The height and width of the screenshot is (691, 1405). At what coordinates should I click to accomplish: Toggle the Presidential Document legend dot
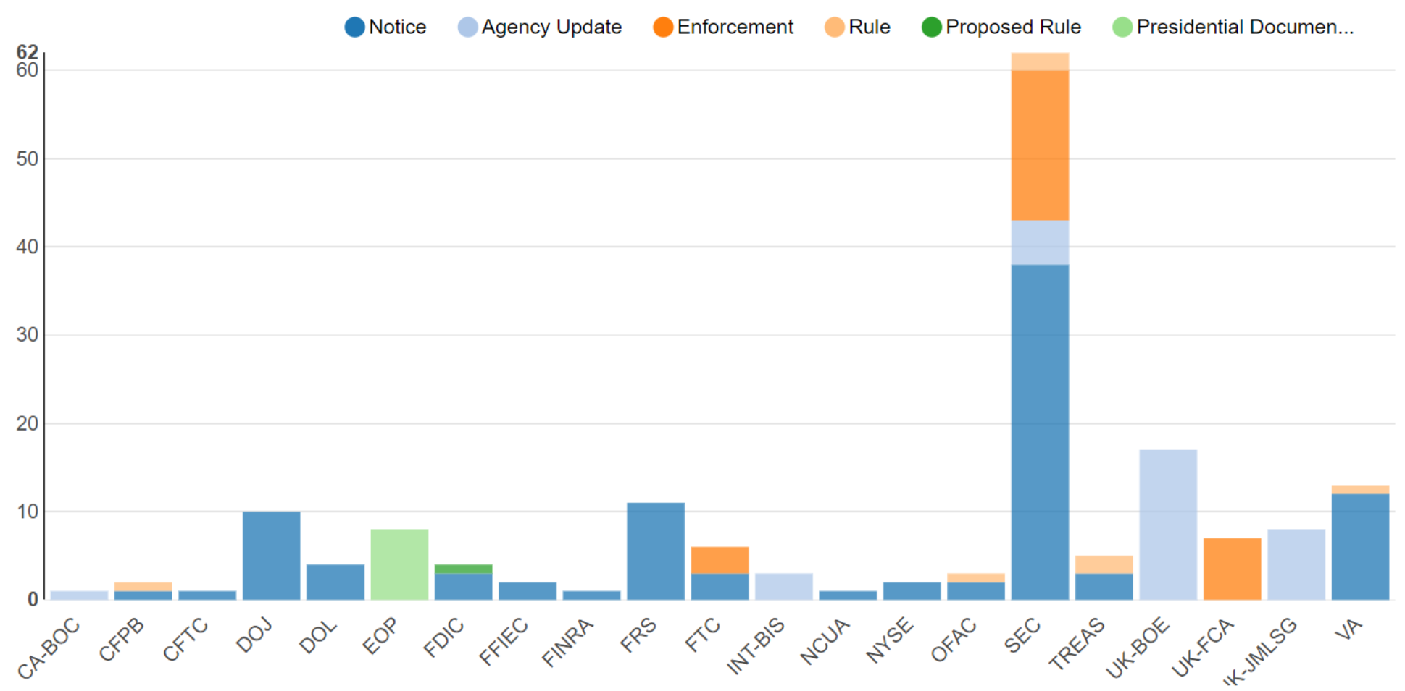pyautogui.click(x=1122, y=27)
